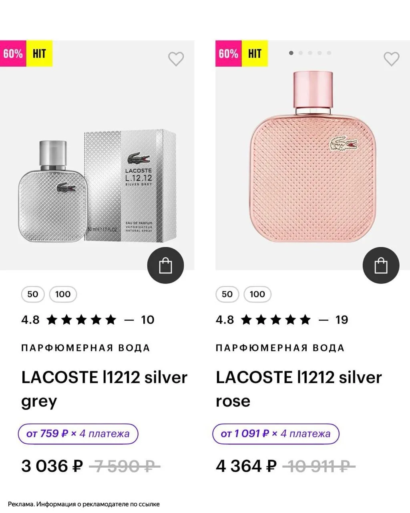The height and width of the screenshot is (513, 410).
Task: Click the HIT badge on silver rose
Action: tap(255, 53)
